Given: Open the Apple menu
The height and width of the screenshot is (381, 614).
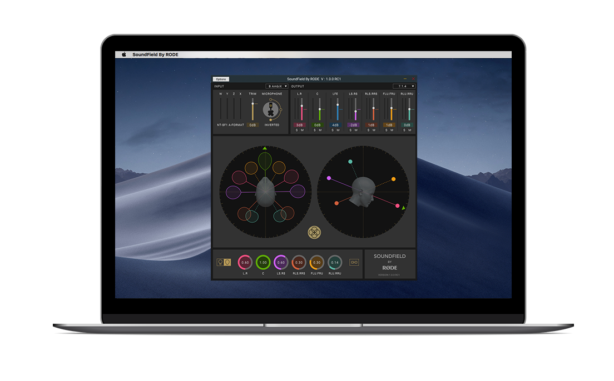Looking at the screenshot, I should (123, 54).
